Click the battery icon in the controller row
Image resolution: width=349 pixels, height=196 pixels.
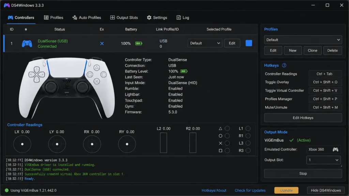[x=139, y=43]
